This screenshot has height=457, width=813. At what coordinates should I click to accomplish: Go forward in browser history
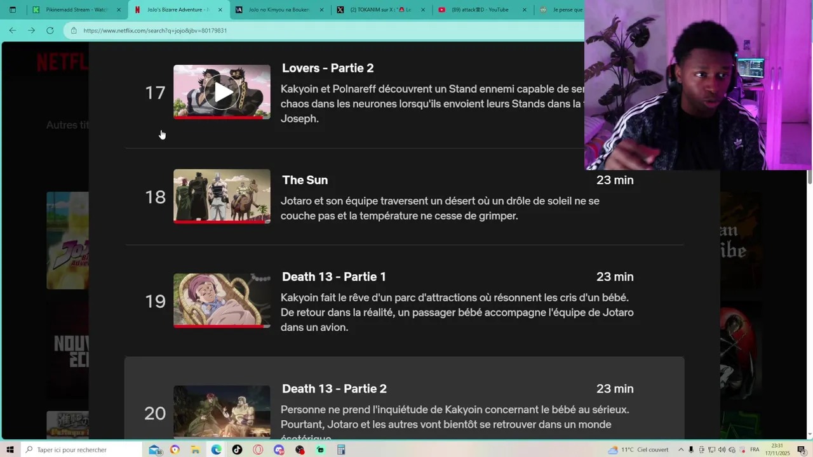(31, 30)
